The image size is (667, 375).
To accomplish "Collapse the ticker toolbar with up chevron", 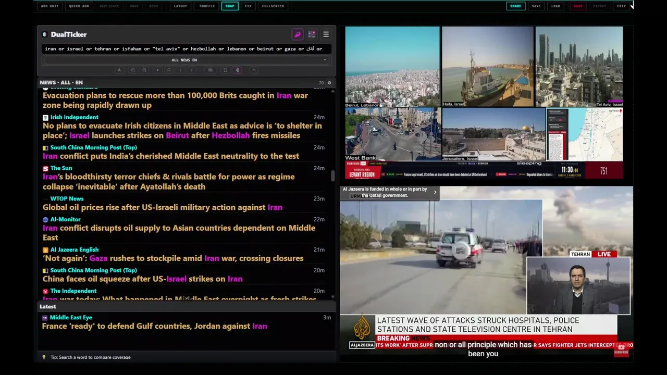I will coord(254,70).
